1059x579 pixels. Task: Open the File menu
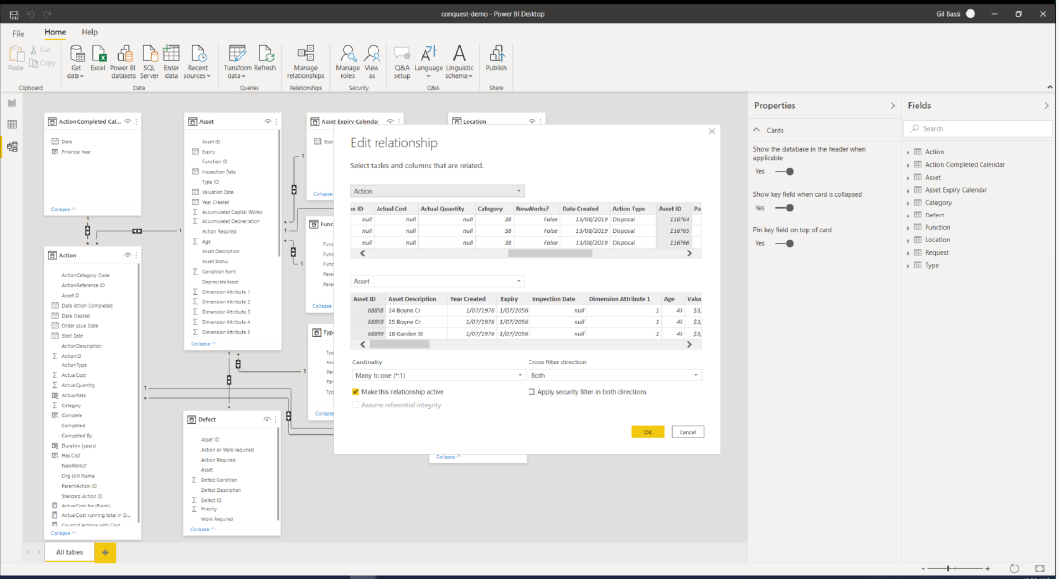click(18, 33)
